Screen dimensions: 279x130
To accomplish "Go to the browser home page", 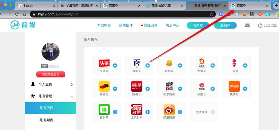I will coord(25,14).
